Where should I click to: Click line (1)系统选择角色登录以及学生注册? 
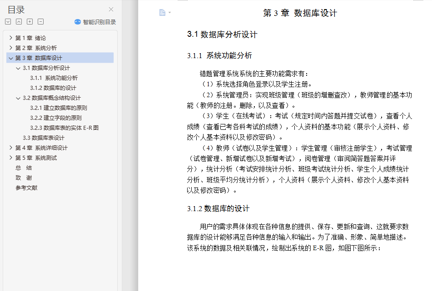pyautogui.click(x=256, y=84)
